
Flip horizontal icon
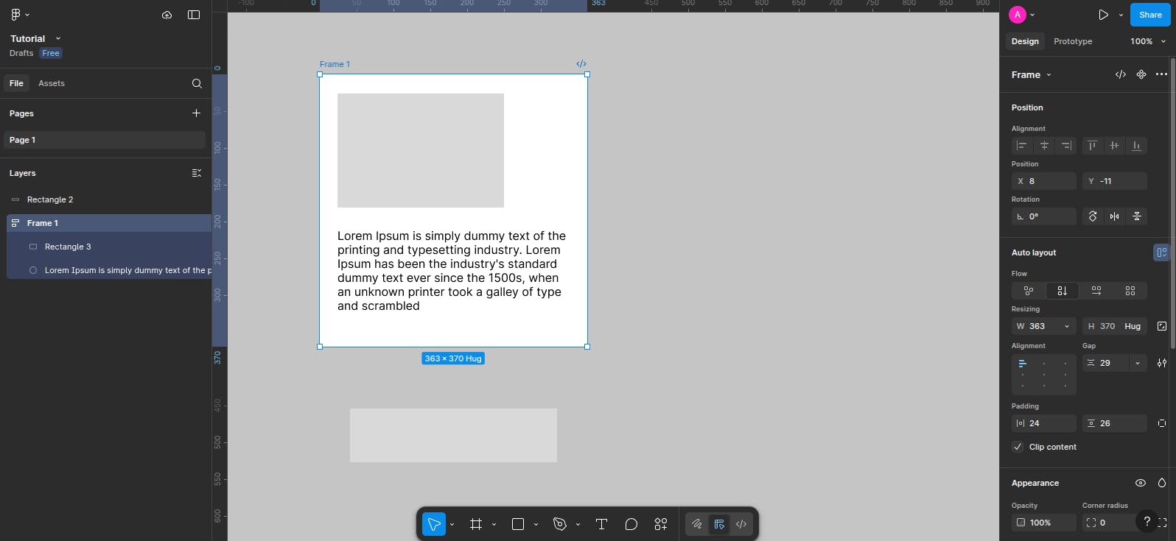[x=1114, y=216]
